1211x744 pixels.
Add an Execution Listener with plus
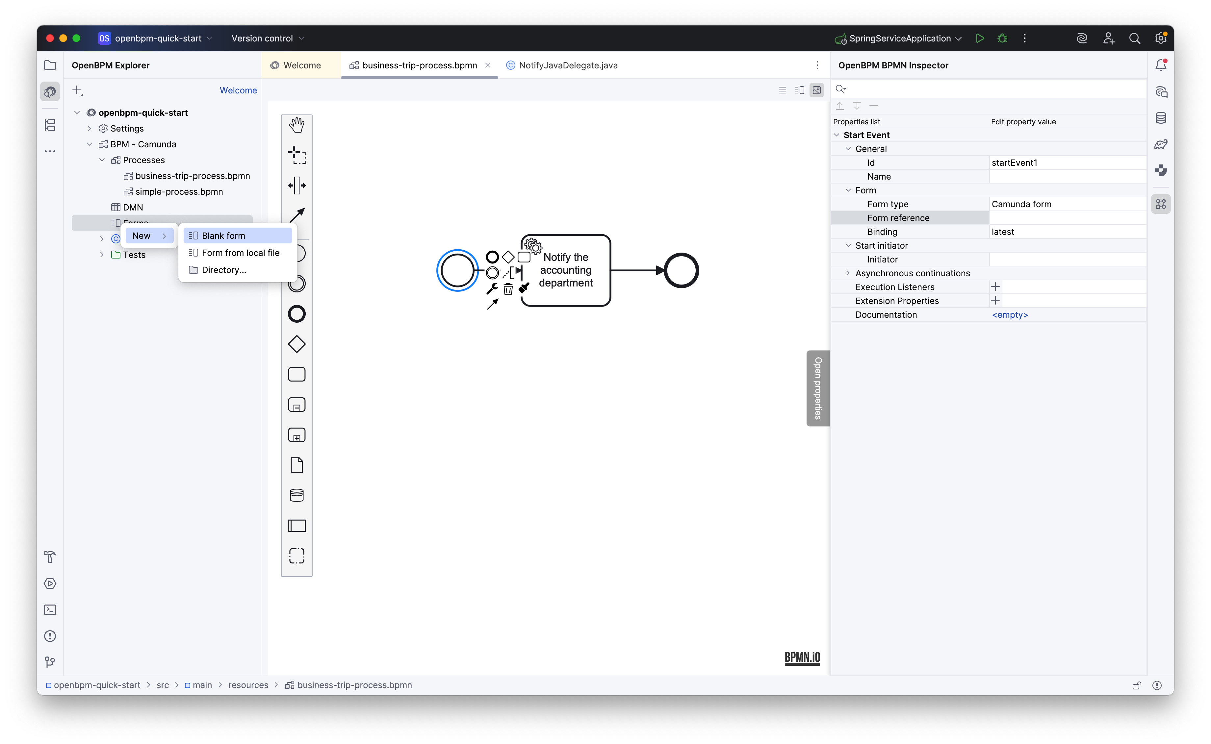(x=995, y=286)
